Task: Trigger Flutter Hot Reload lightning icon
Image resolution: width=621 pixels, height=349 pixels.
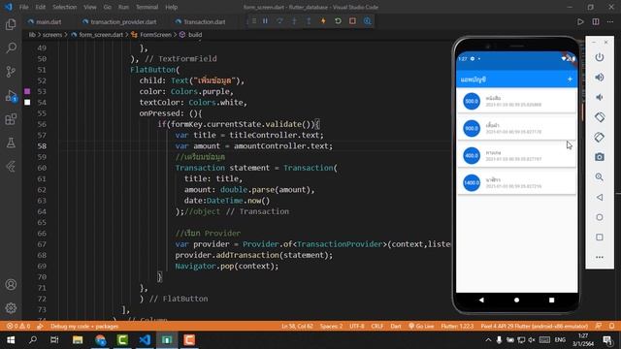Action: 323,21
